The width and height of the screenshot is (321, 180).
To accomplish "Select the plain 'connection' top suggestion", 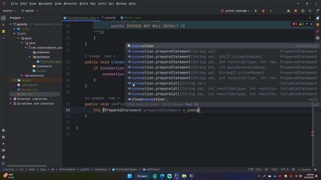I will tap(222, 46).
